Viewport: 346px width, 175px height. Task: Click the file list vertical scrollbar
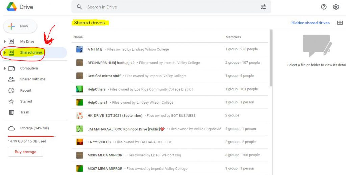[x=271, y=58]
